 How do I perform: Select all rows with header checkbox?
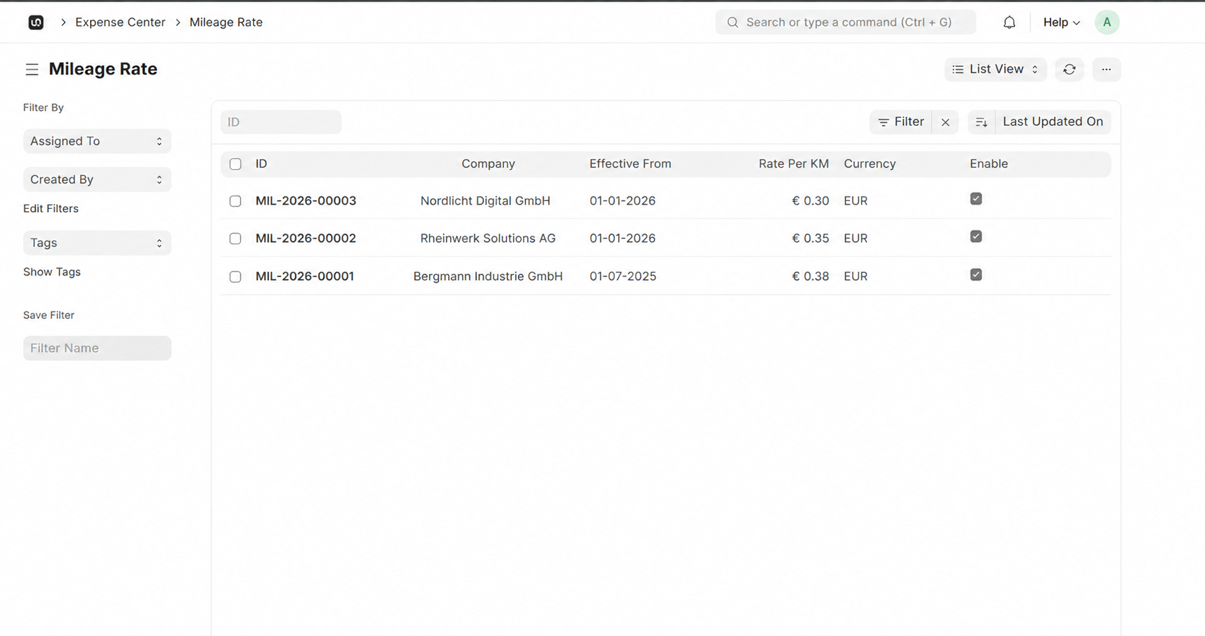click(x=235, y=164)
